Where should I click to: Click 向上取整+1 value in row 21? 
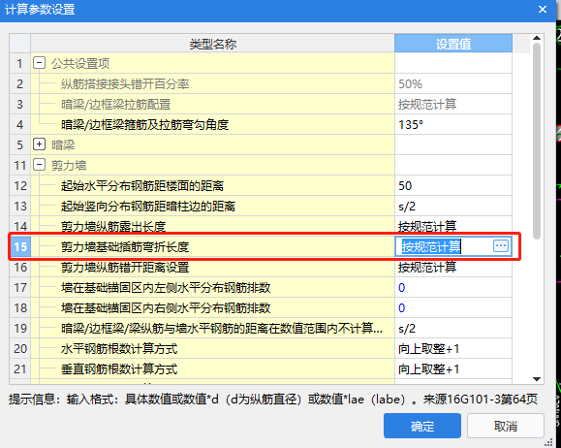453,368
